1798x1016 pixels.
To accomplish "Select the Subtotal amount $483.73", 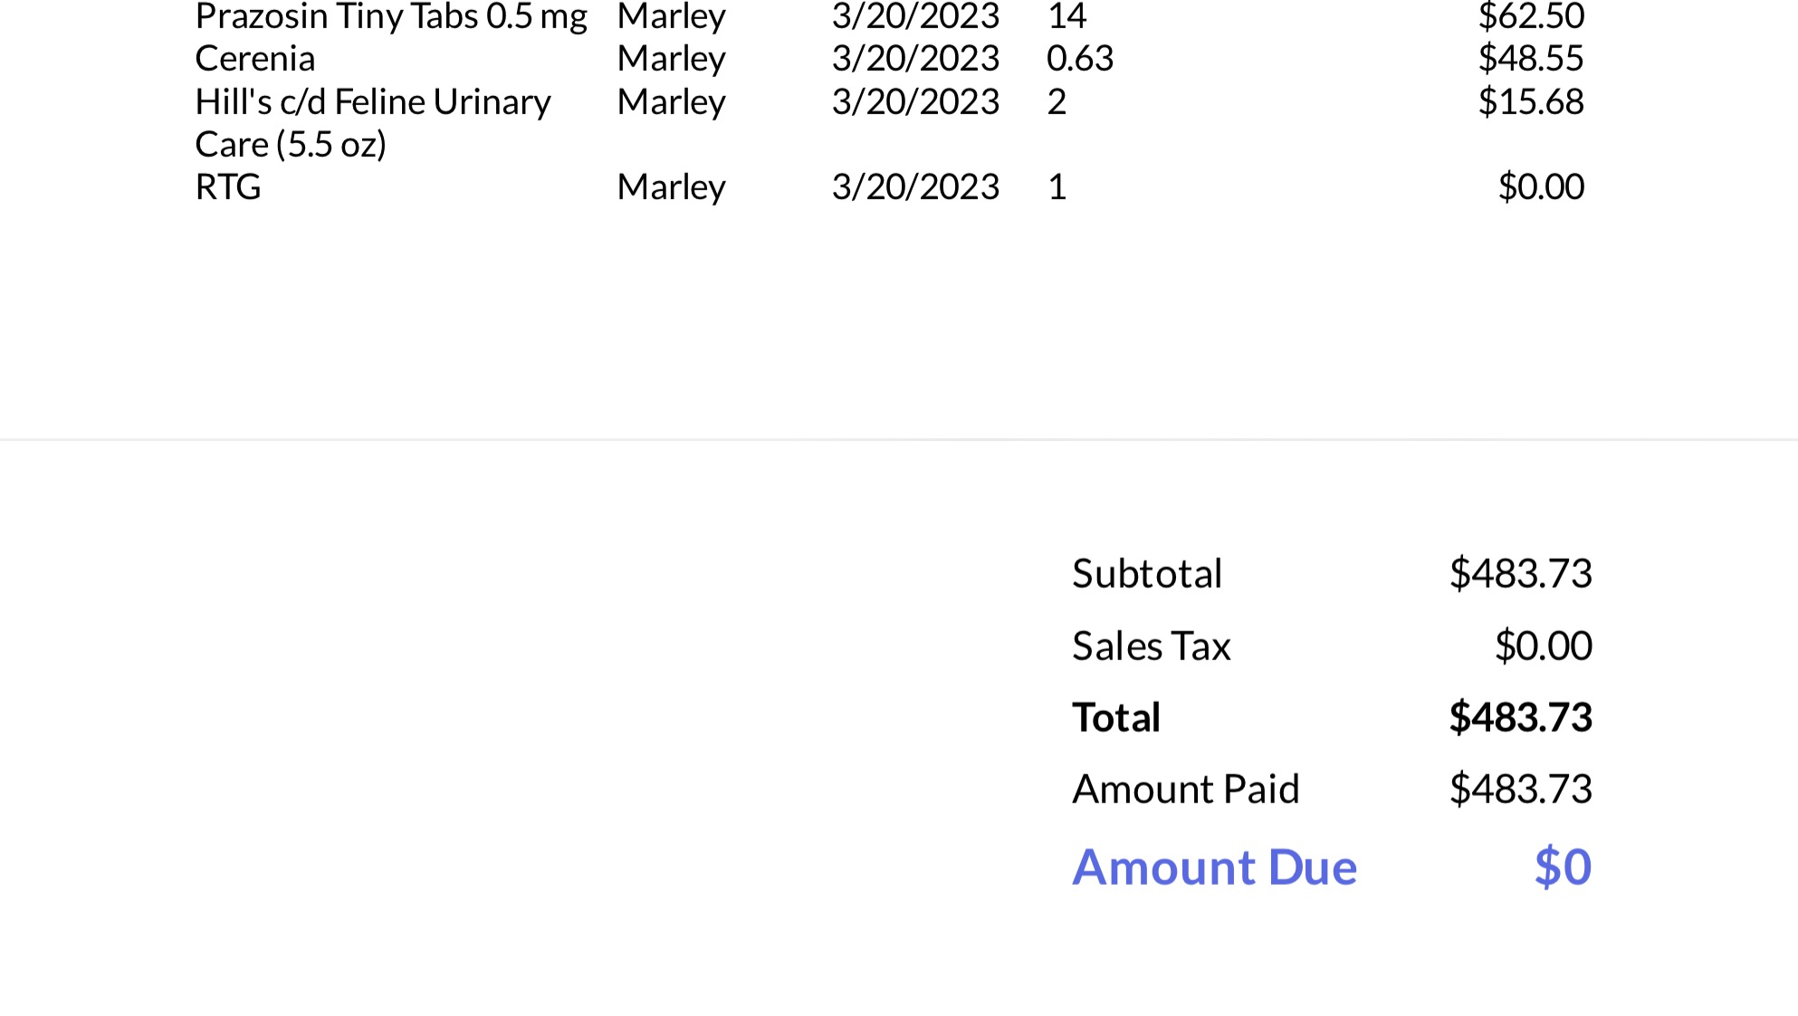I will [1520, 573].
